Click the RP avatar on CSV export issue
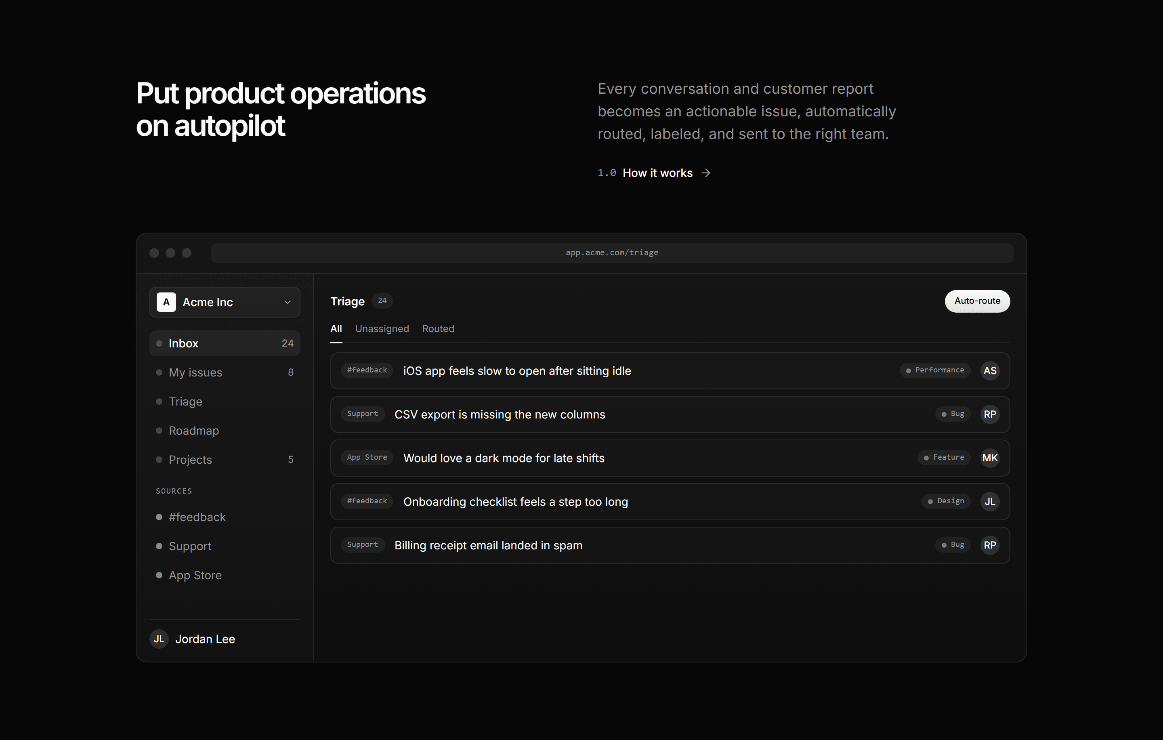The image size is (1163, 740). coord(990,414)
